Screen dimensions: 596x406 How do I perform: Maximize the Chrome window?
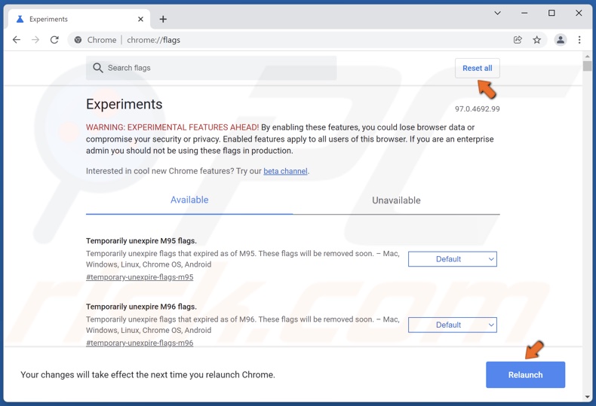pyautogui.click(x=551, y=13)
